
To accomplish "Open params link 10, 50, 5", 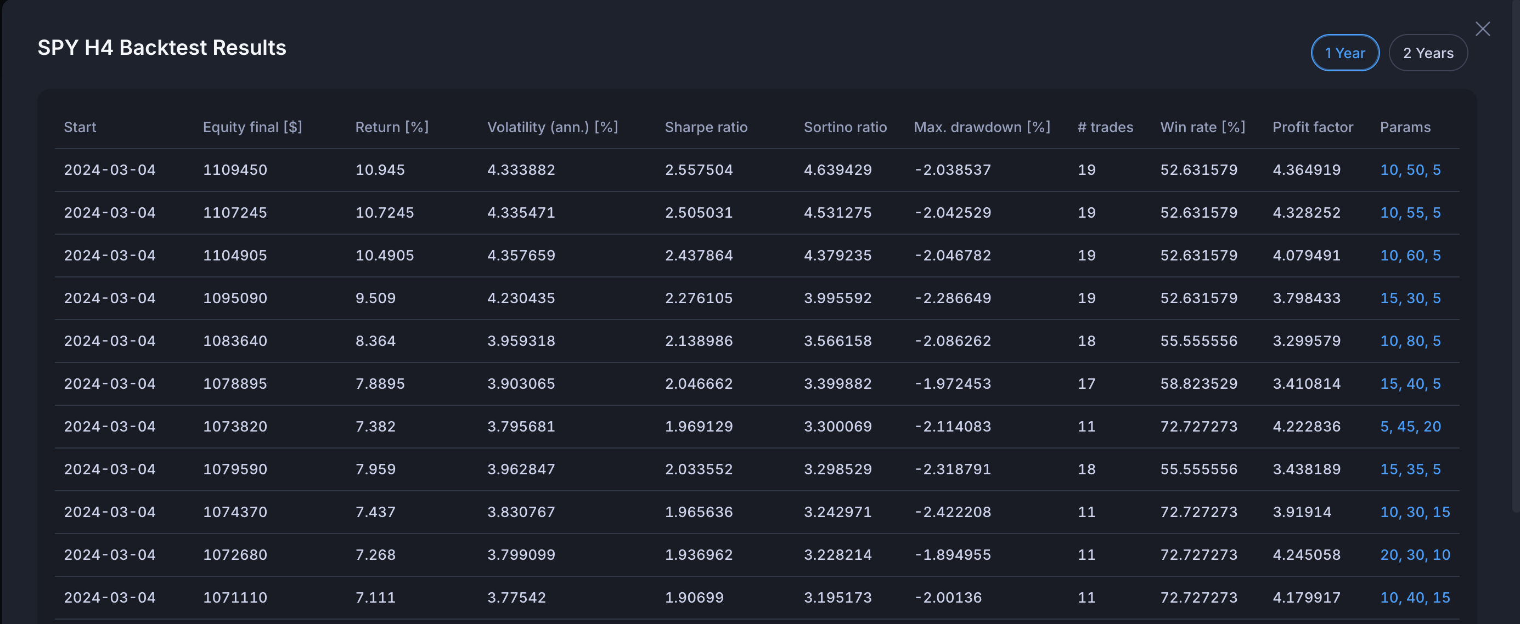I will pos(1410,170).
